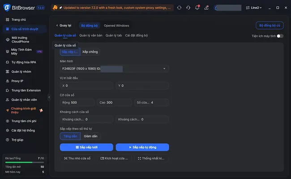Screen dimensions: 291x179
Task: Open Trung tâm chi phí icon
Action: point(8,121)
